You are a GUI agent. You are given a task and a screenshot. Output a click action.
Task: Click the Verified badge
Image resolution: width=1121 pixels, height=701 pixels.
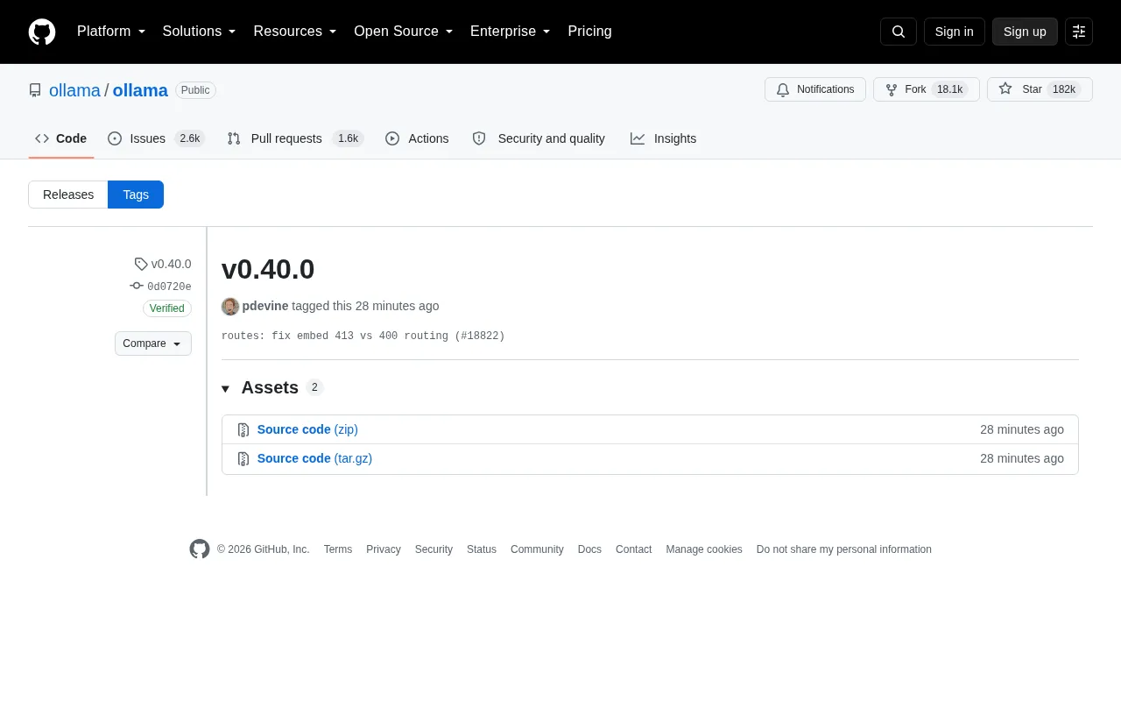[x=166, y=308]
